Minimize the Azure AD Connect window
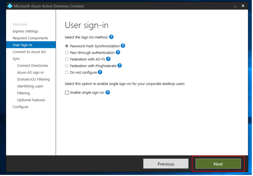253x176 pixels. click(236, 6)
